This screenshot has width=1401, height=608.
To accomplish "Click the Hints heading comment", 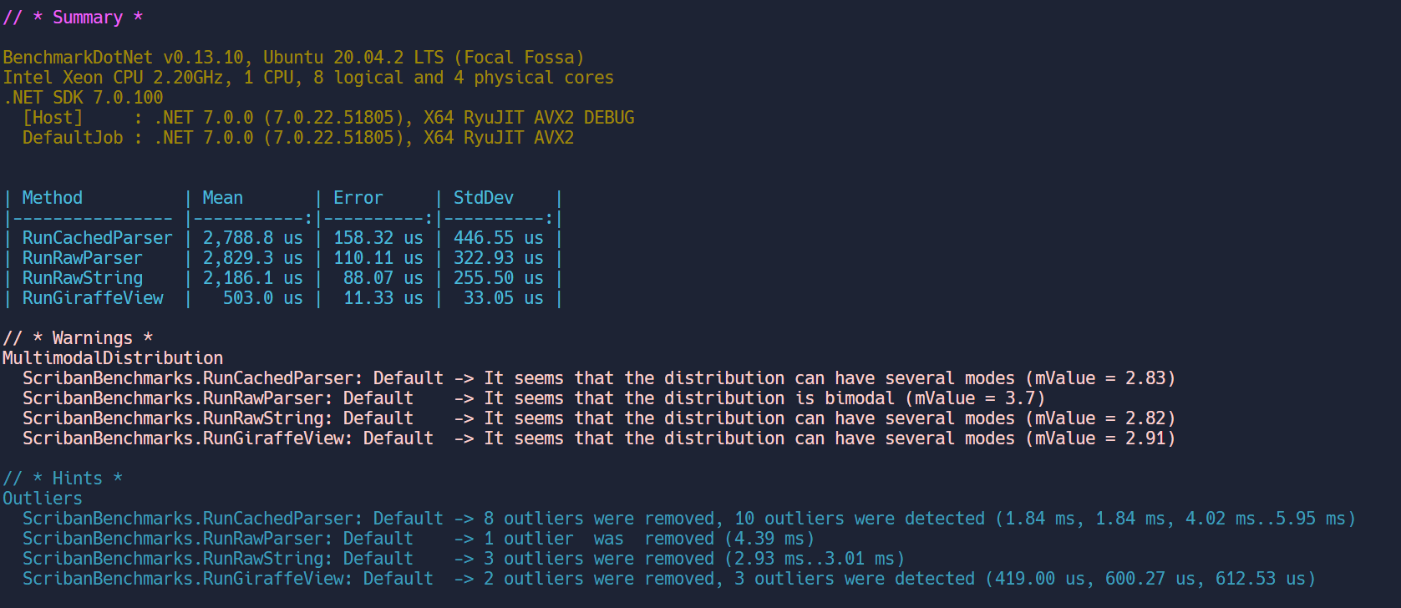I will [x=63, y=479].
